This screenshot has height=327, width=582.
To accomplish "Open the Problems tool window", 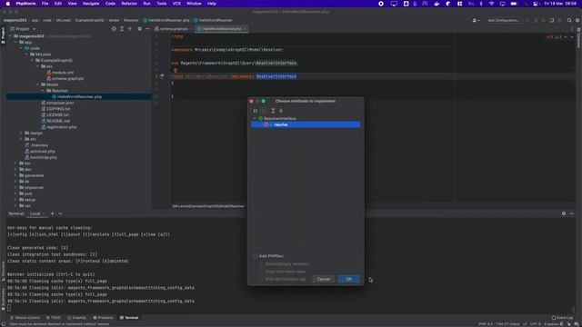I will point(103,318).
